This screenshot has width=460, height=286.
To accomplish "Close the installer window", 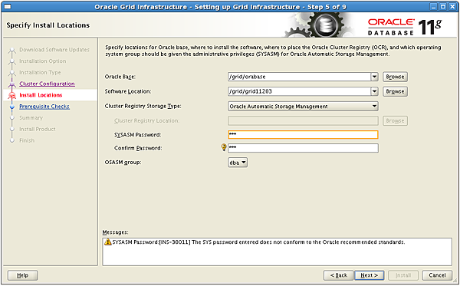I will [x=452, y=6].
